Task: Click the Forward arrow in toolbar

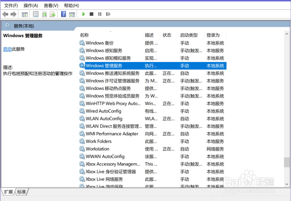Action: (13, 14)
